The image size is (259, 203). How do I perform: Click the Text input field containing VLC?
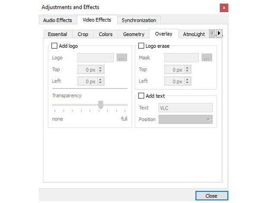click(x=186, y=108)
